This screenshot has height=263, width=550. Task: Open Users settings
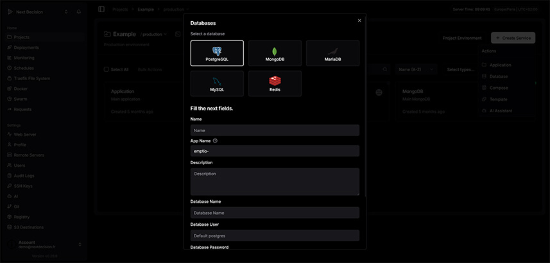45,165
